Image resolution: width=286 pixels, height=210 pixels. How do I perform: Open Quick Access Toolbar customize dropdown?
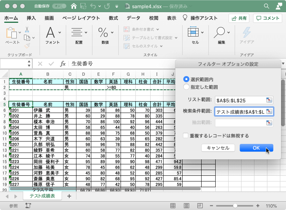coord(117,6)
